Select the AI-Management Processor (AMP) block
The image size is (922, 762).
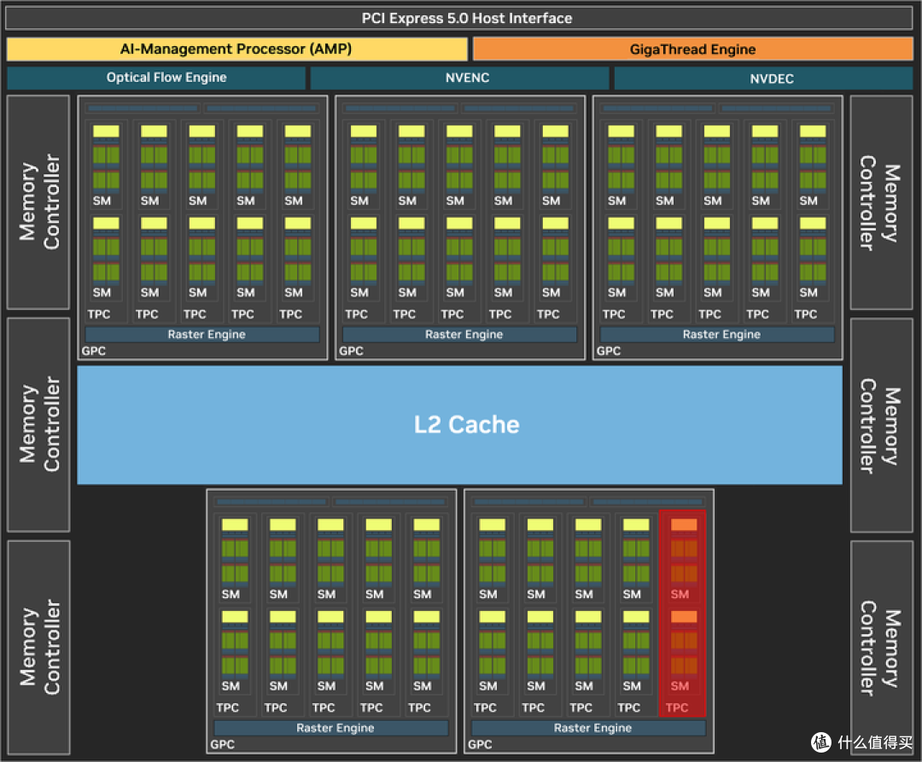[x=237, y=49]
